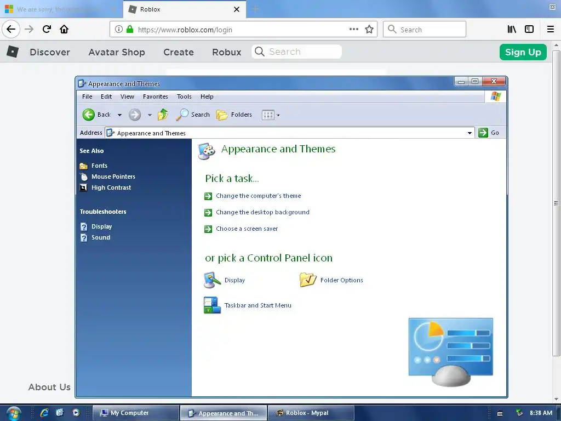Open the Robux link
Image resolution: width=561 pixels, height=421 pixels.
tap(226, 52)
